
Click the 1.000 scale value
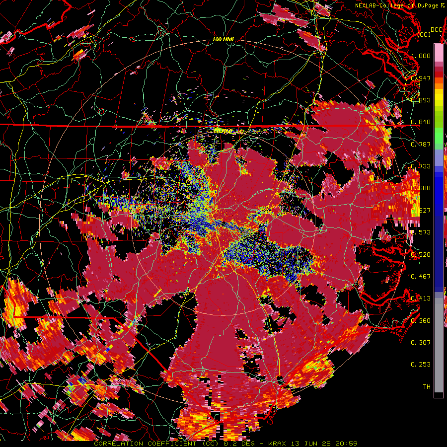pyautogui.click(x=421, y=56)
